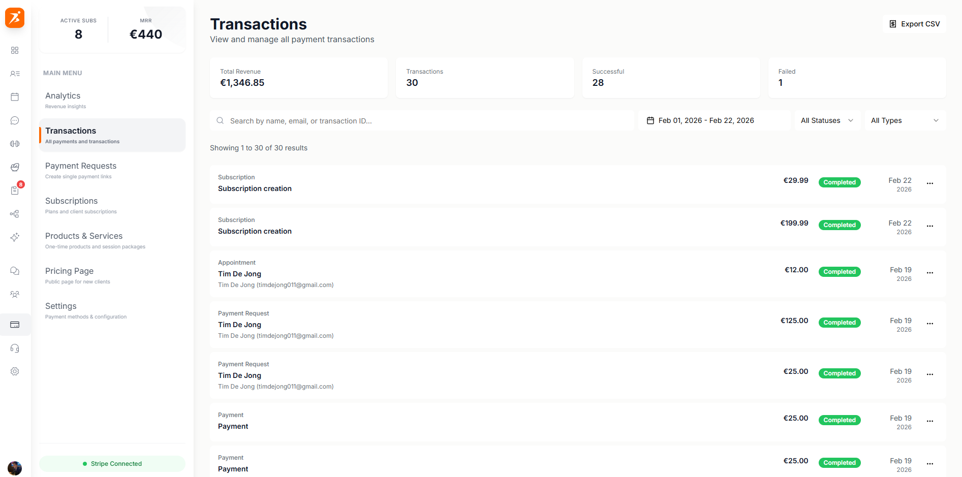Select the nutrition bowl icon
The image size is (962, 477).
[x=15, y=167]
